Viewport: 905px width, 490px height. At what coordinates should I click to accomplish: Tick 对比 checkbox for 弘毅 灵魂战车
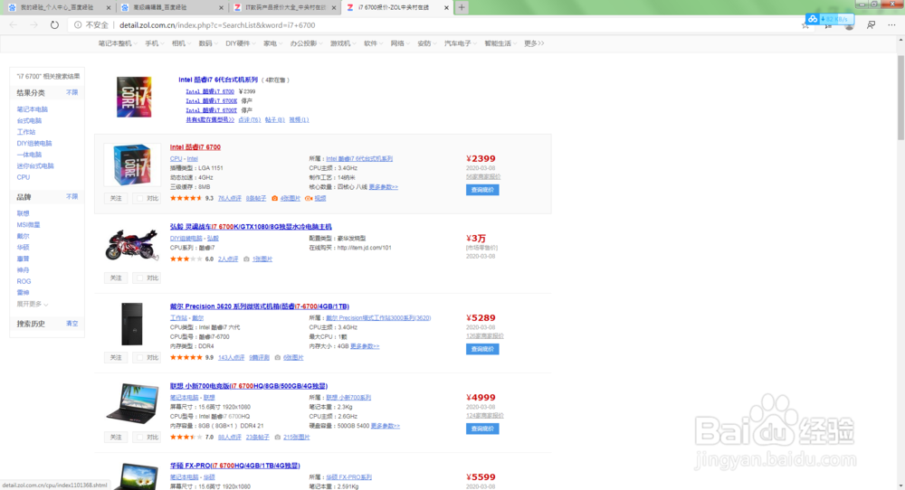pyautogui.click(x=139, y=278)
